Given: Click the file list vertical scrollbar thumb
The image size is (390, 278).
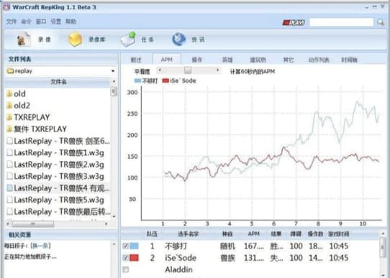Looking at the screenshot, I should click(x=114, y=91).
